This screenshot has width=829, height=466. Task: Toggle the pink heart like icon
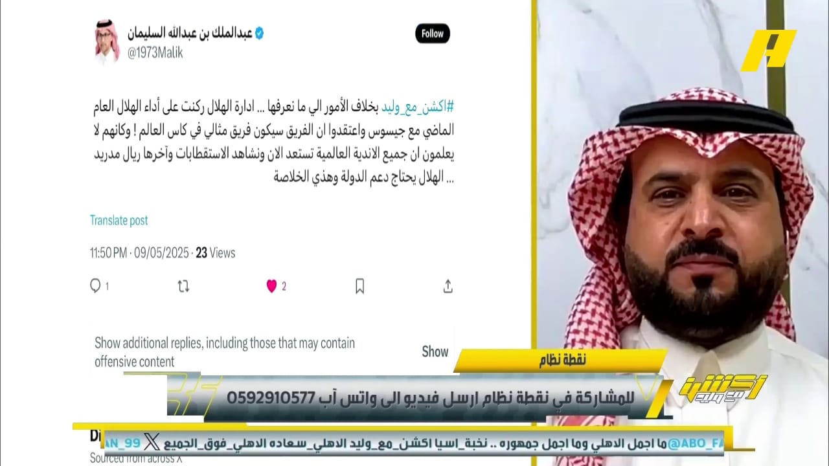pyautogui.click(x=271, y=286)
